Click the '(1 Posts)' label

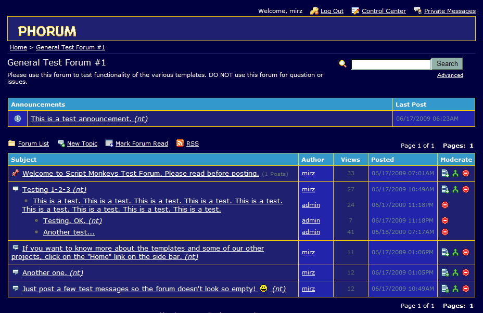(x=275, y=174)
